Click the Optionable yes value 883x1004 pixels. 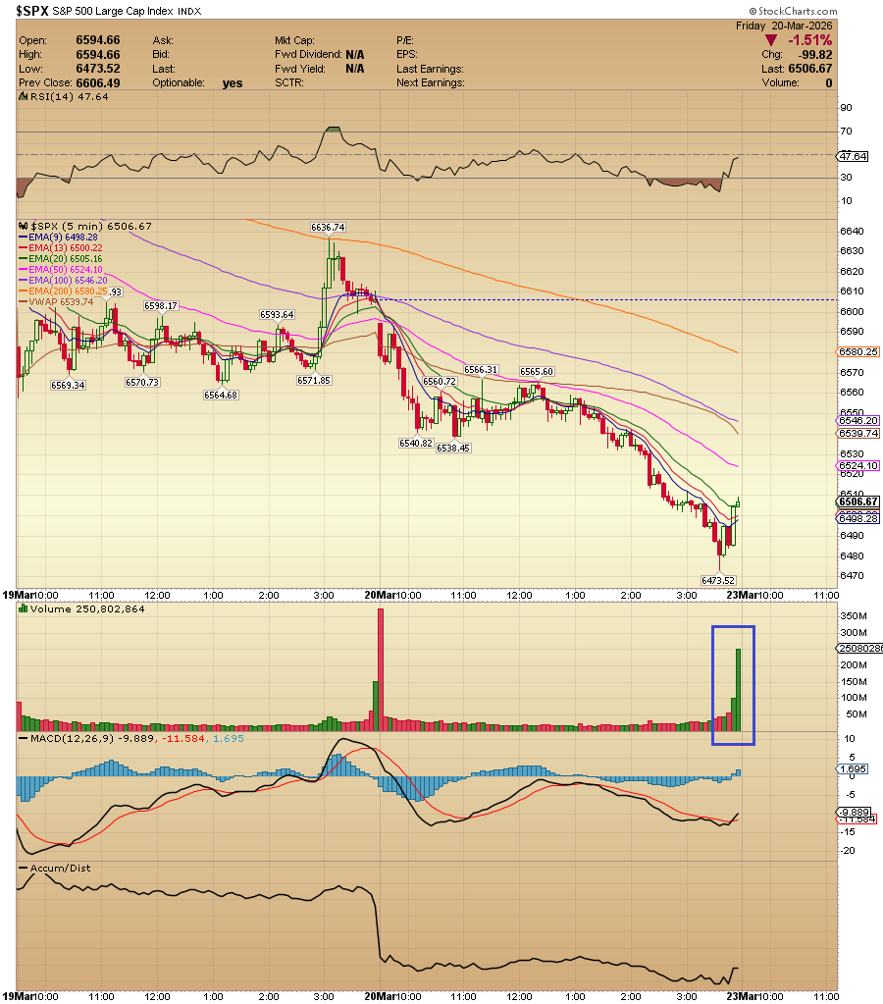pos(233,83)
